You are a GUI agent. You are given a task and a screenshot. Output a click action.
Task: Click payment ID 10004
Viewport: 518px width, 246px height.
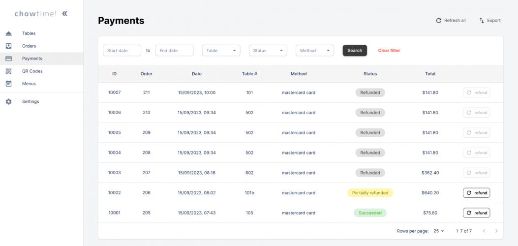coord(114,153)
